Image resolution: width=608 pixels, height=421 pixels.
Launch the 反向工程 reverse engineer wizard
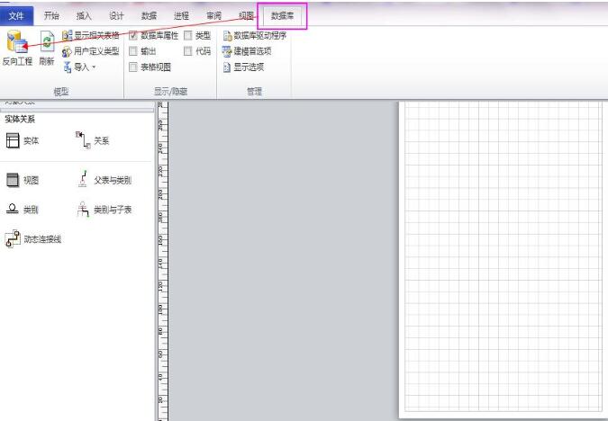click(x=17, y=48)
